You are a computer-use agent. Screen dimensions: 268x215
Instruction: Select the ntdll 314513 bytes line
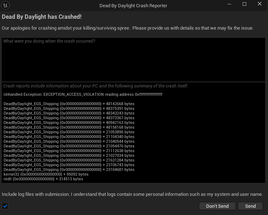(x=43, y=179)
